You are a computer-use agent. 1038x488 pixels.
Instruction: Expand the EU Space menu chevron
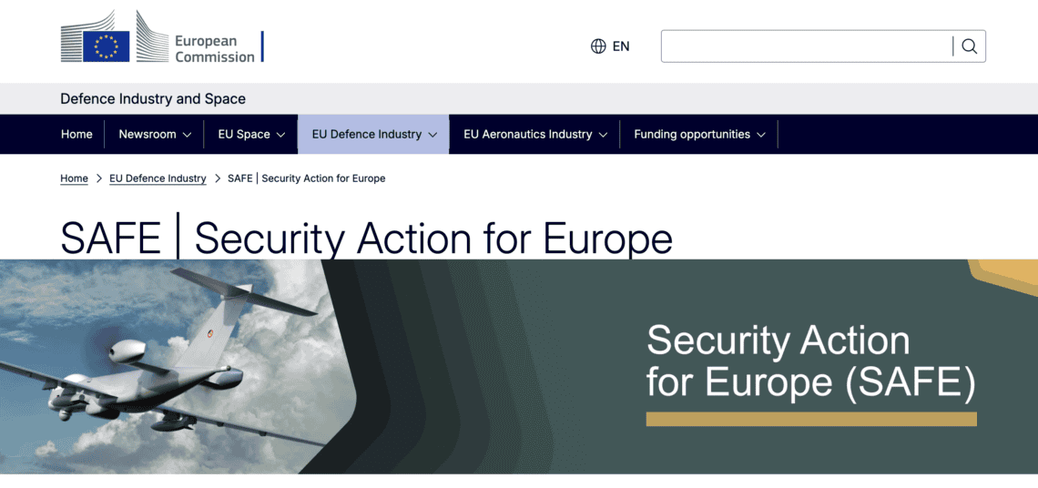(x=280, y=135)
